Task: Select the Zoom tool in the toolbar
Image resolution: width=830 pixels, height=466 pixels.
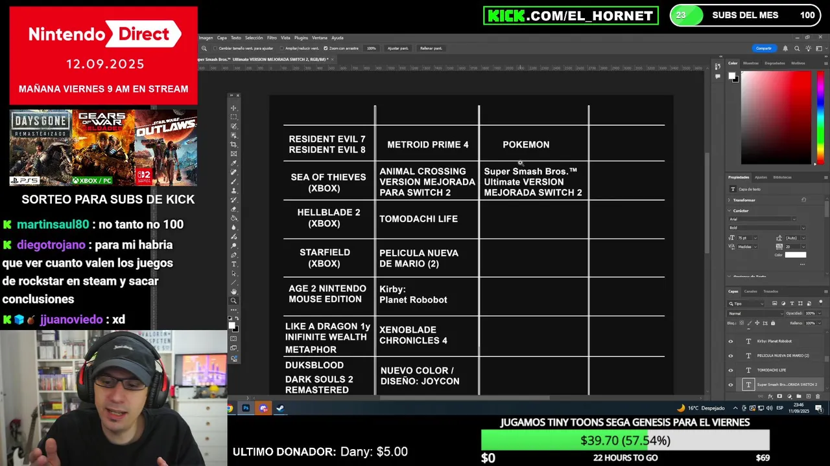Action: coord(233,302)
